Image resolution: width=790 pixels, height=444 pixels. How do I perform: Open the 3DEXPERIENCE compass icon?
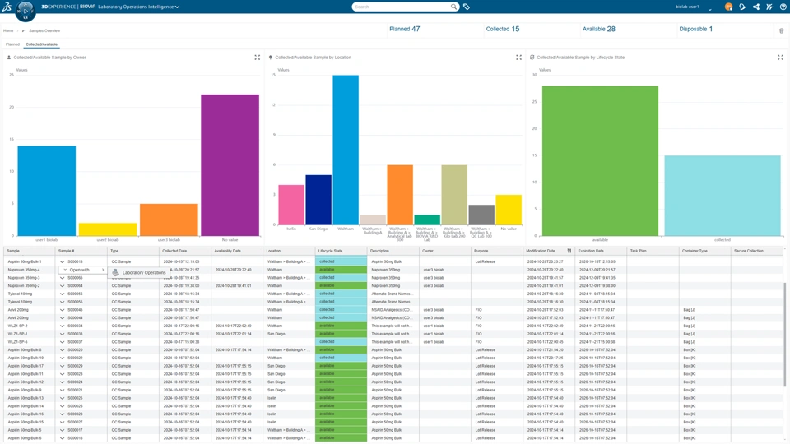[25, 11]
